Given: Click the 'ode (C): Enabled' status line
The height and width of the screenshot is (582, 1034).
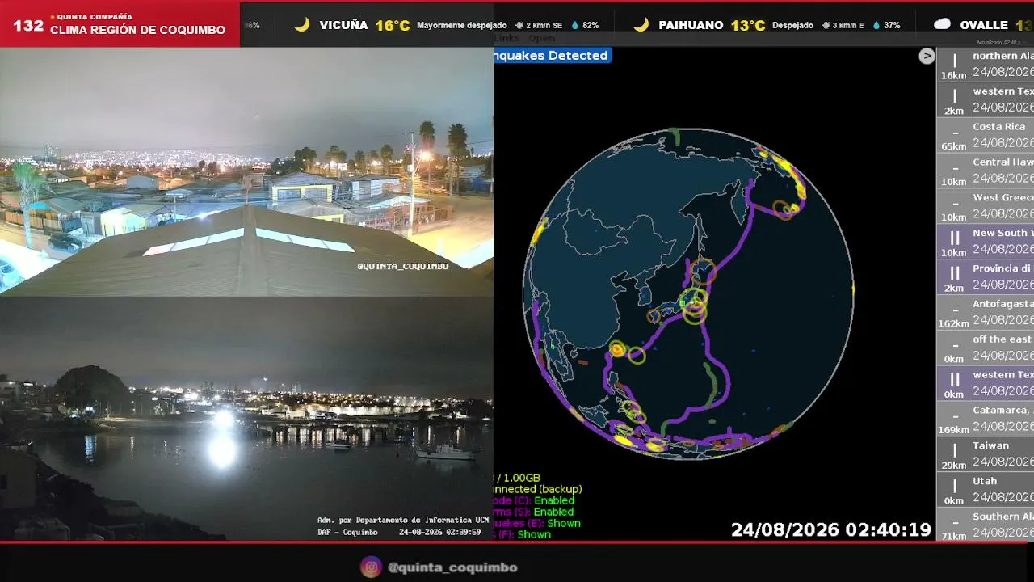Looking at the screenshot, I should (x=534, y=500).
